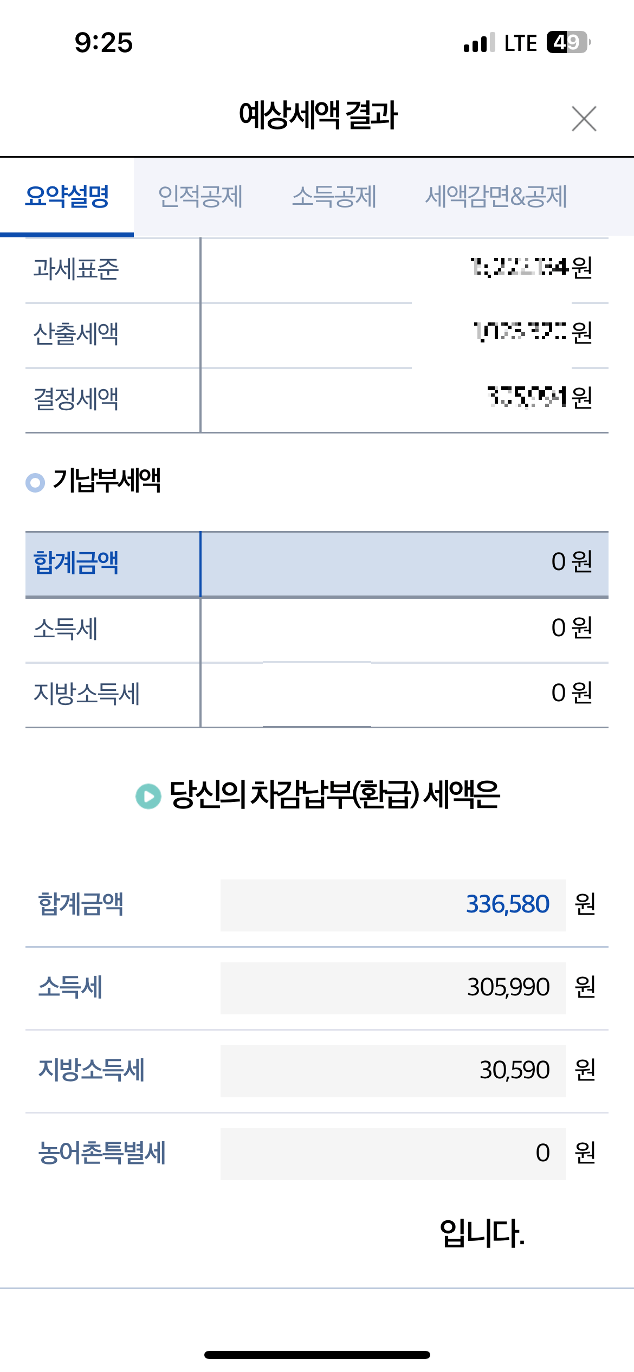Expand the 결정세액 row details
Image resolution: width=634 pixels, height=1372 pixels.
coord(317,400)
